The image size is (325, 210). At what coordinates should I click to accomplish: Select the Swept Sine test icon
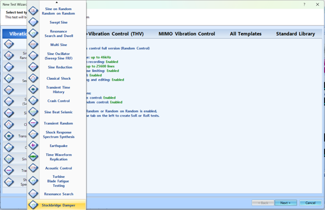tap(33, 22)
